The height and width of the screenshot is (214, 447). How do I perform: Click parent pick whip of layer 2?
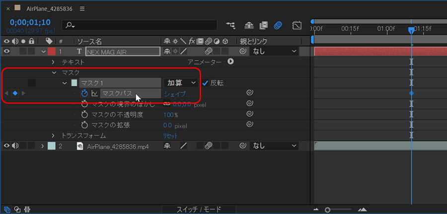pyautogui.click(x=243, y=146)
